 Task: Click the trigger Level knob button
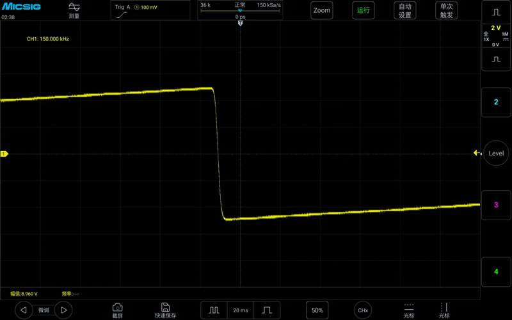pos(496,153)
